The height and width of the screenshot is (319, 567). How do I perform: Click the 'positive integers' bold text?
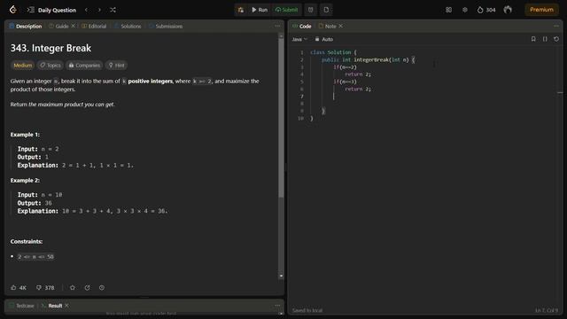pyautogui.click(x=150, y=81)
